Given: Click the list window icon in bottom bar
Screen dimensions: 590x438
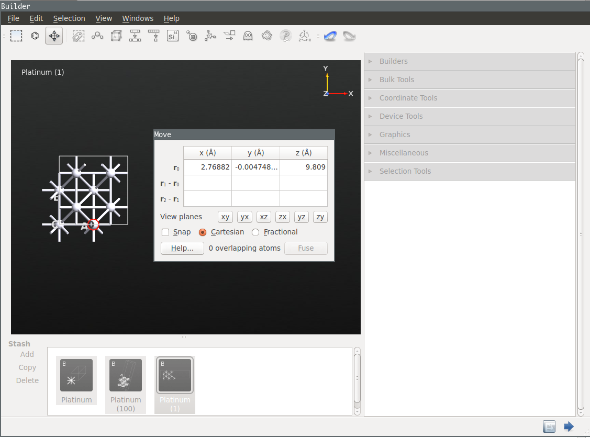Looking at the screenshot, I should click(x=549, y=426).
